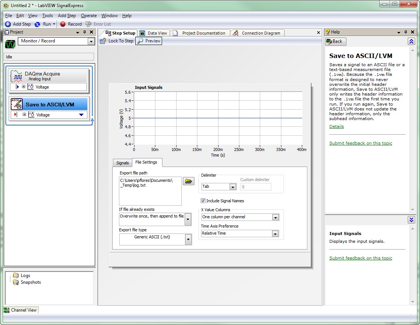420x325 pixels.
Task: Click the Add Step toolbar icon
Action: [x=8, y=24]
